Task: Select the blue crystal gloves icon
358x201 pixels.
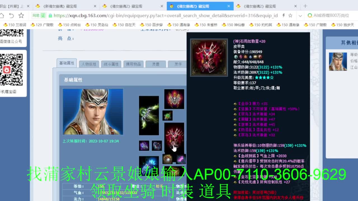Action: 149,166
